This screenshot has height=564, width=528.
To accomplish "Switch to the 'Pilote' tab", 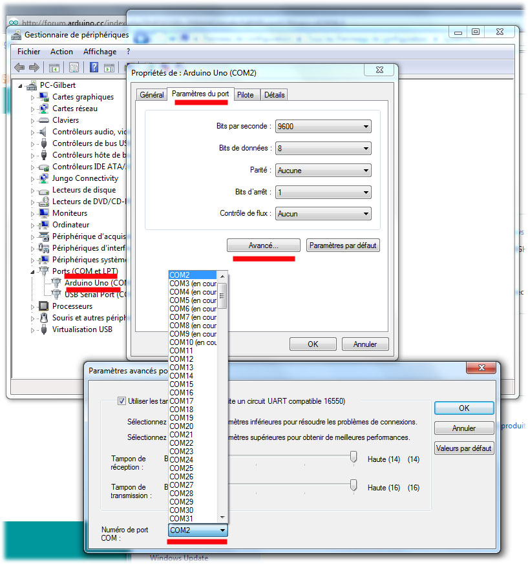I will [x=246, y=94].
